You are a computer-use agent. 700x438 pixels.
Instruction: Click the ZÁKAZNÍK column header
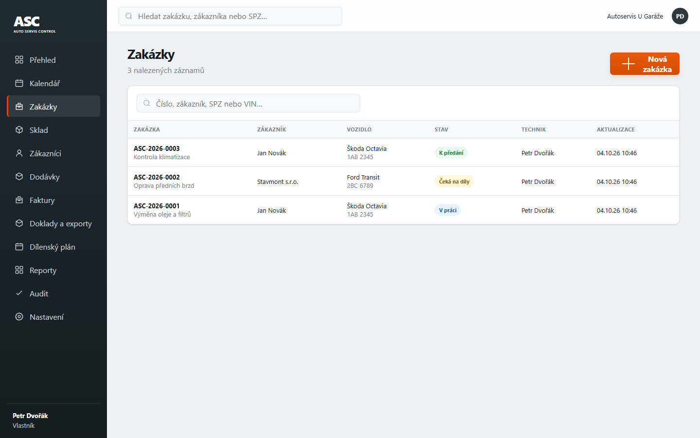click(272, 129)
